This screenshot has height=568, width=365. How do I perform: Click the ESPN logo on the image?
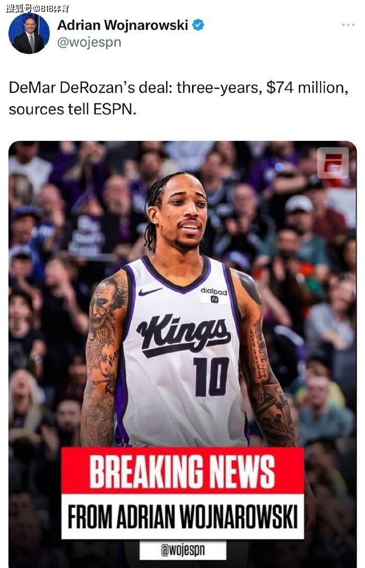(x=333, y=163)
